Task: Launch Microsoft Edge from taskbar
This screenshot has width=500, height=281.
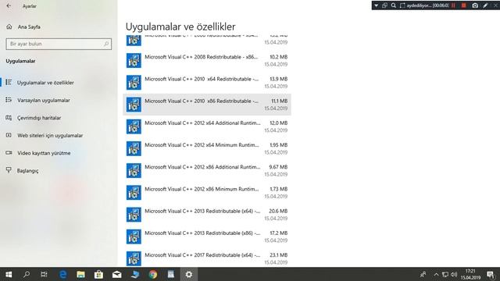Action: (62, 274)
